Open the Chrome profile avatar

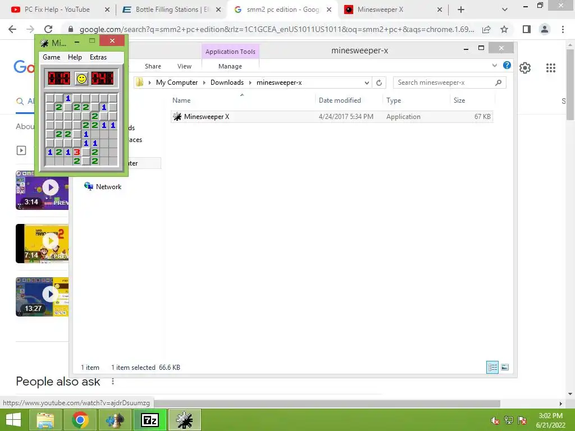click(x=545, y=29)
